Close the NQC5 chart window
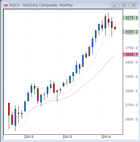Screen dimensions: 140x142 134,5
